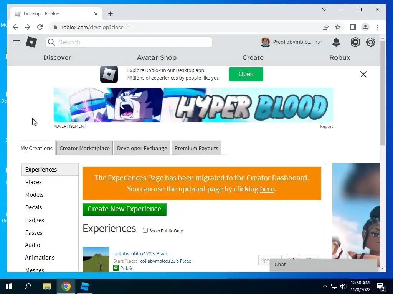Open the Windows Start menu

[9, 286]
